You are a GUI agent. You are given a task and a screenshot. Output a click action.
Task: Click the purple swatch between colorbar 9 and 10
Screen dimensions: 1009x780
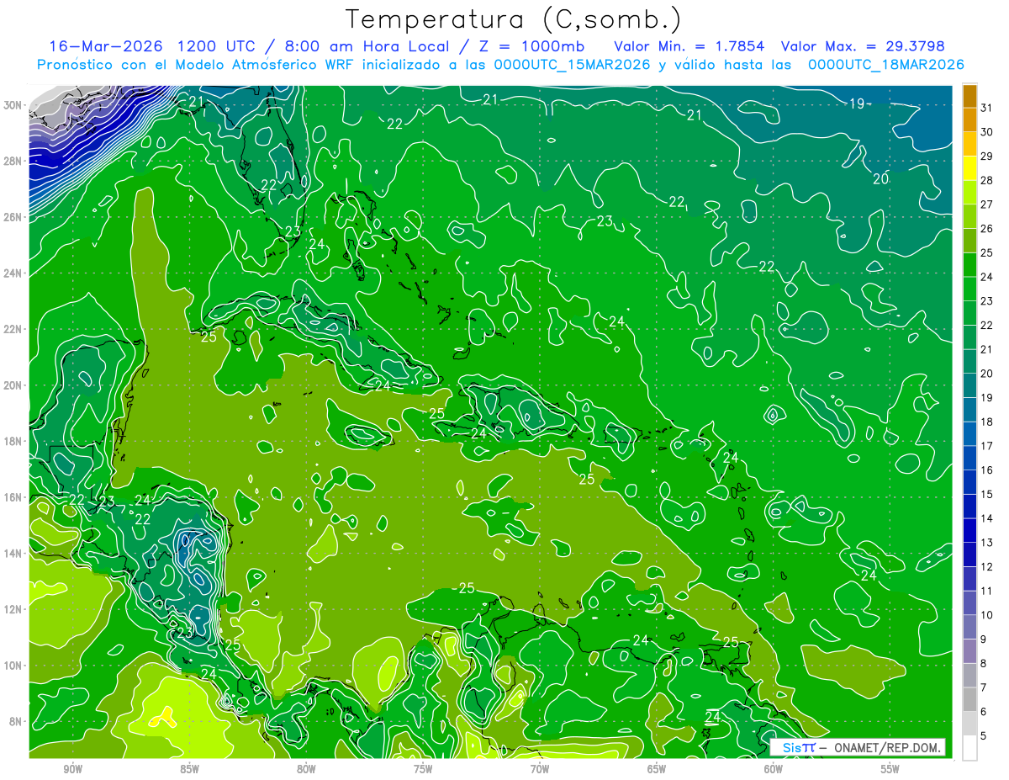click(969, 626)
